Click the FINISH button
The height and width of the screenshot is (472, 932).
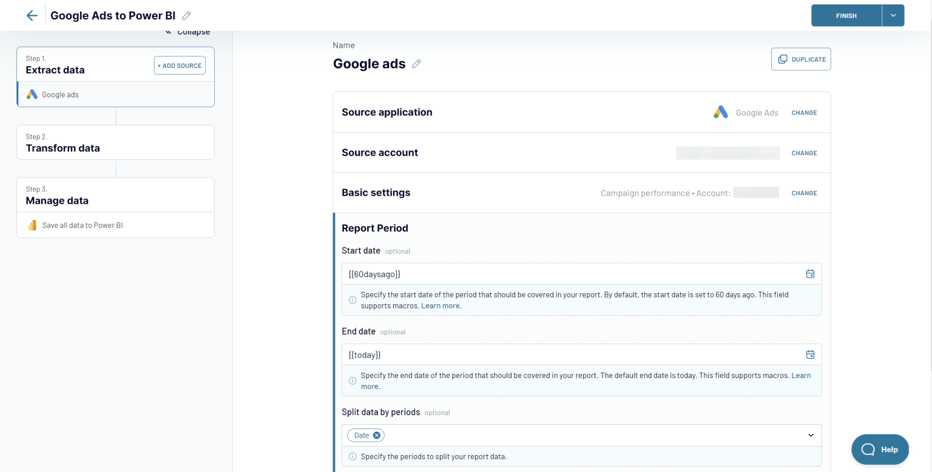pyautogui.click(x=846, y=16)
